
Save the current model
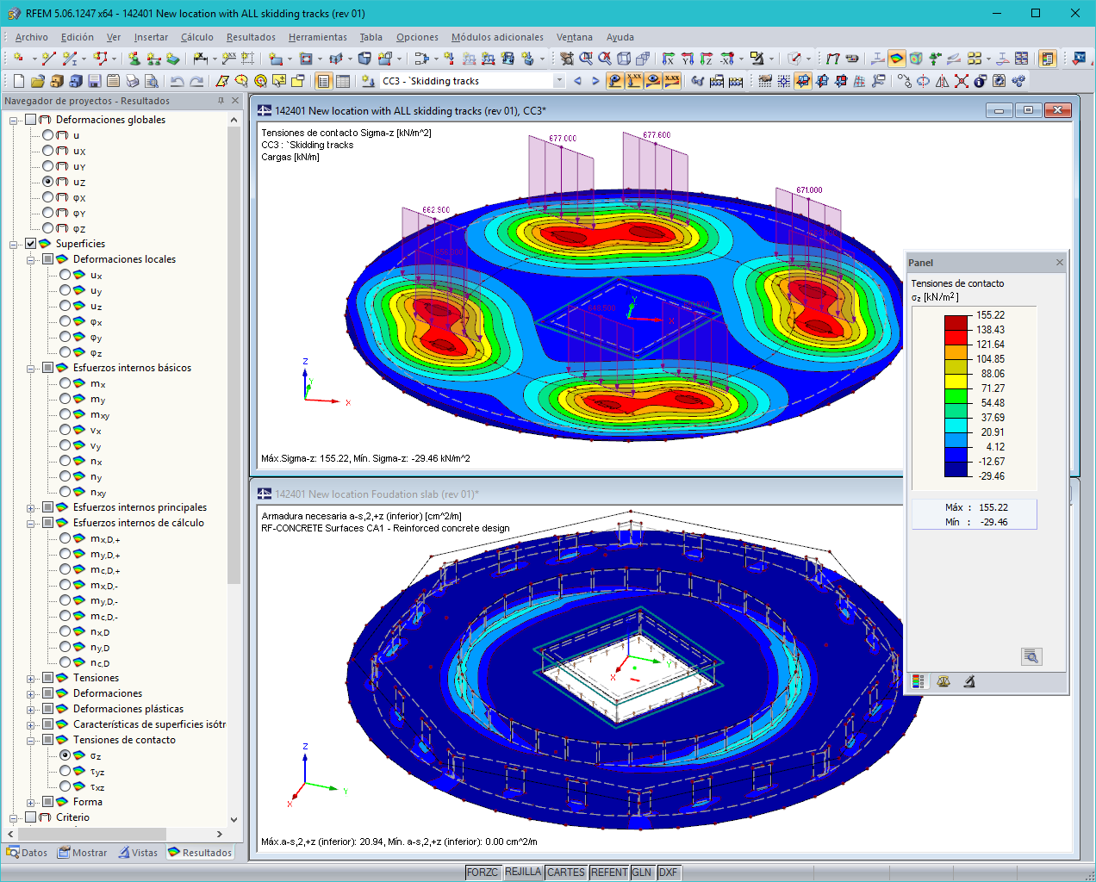tap(93, 80)
